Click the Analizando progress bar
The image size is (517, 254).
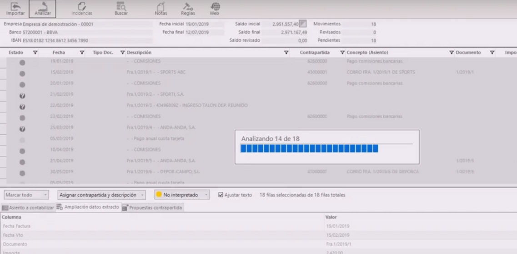pyautogui.click(x=309, y=149)
